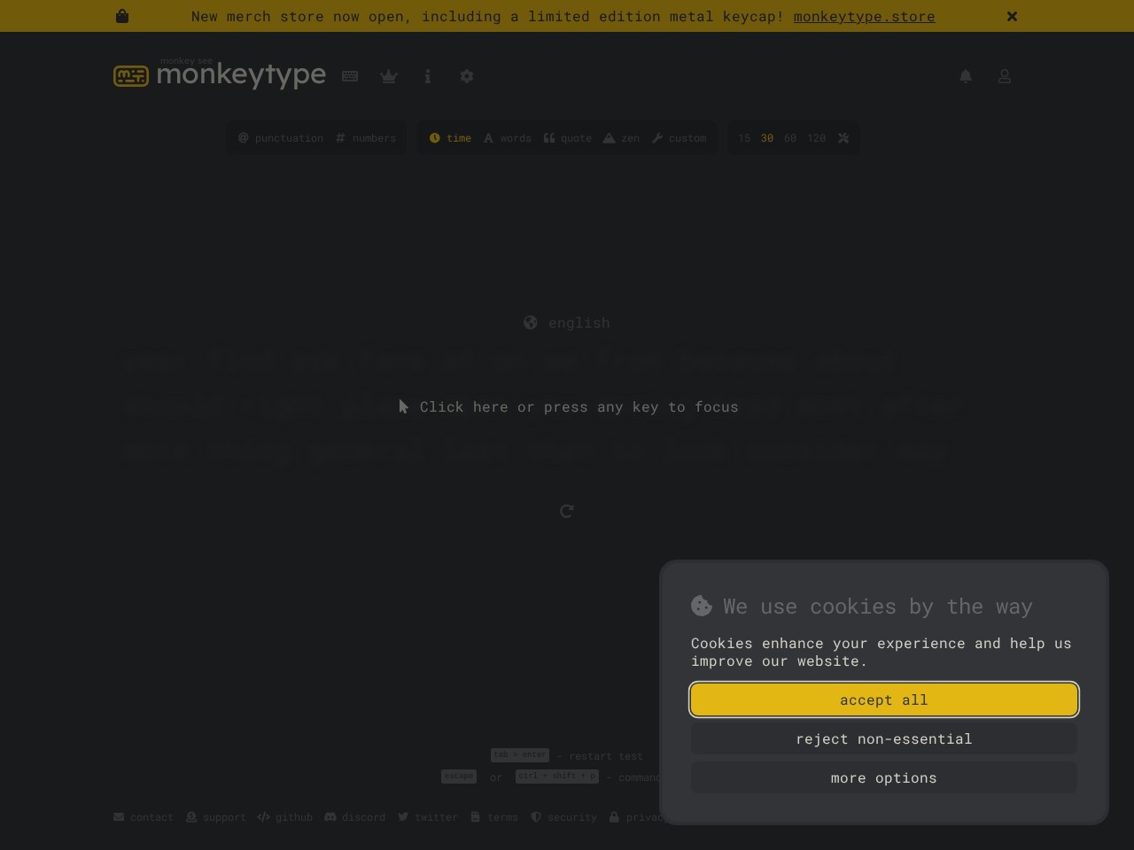Open the about info icon
Screen dimensions: 1134x850
(x=428, y=76)
